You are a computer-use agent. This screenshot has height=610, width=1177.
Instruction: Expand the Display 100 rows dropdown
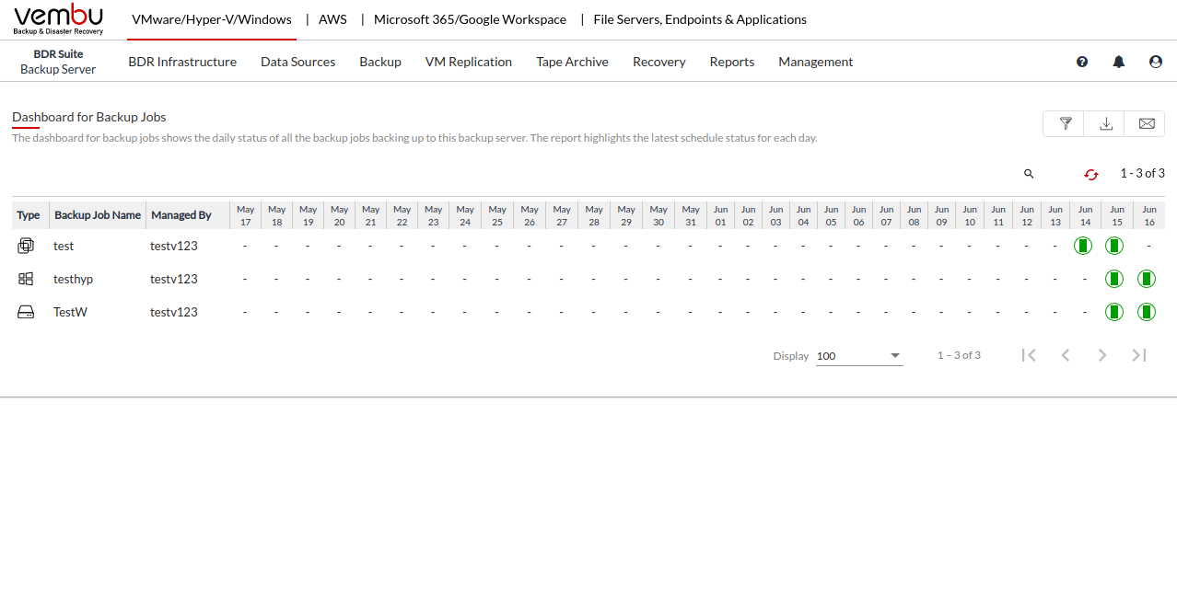click(x=859, y=356)
